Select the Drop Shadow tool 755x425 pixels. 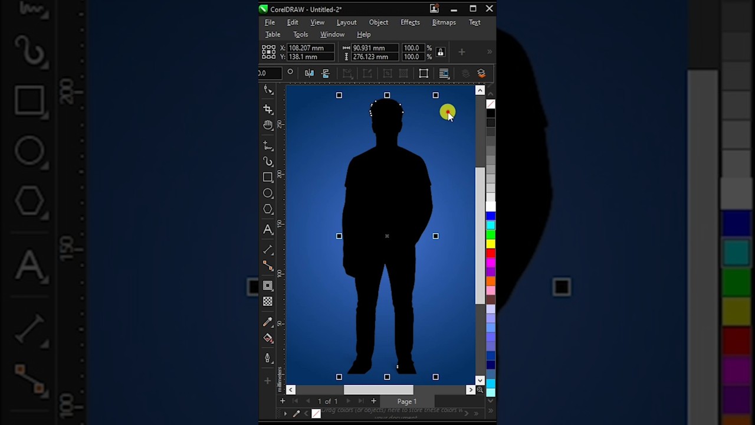point(268,286)
